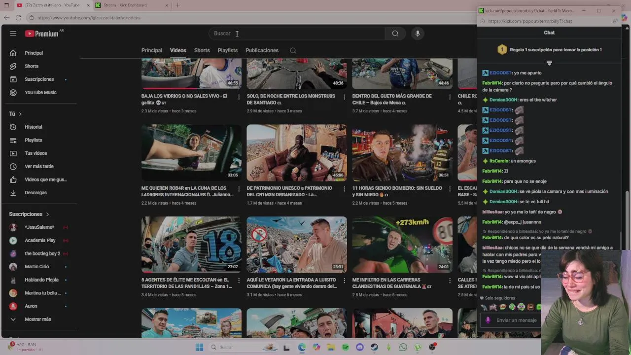Open Spotify from the taskbar

point(345,347)
